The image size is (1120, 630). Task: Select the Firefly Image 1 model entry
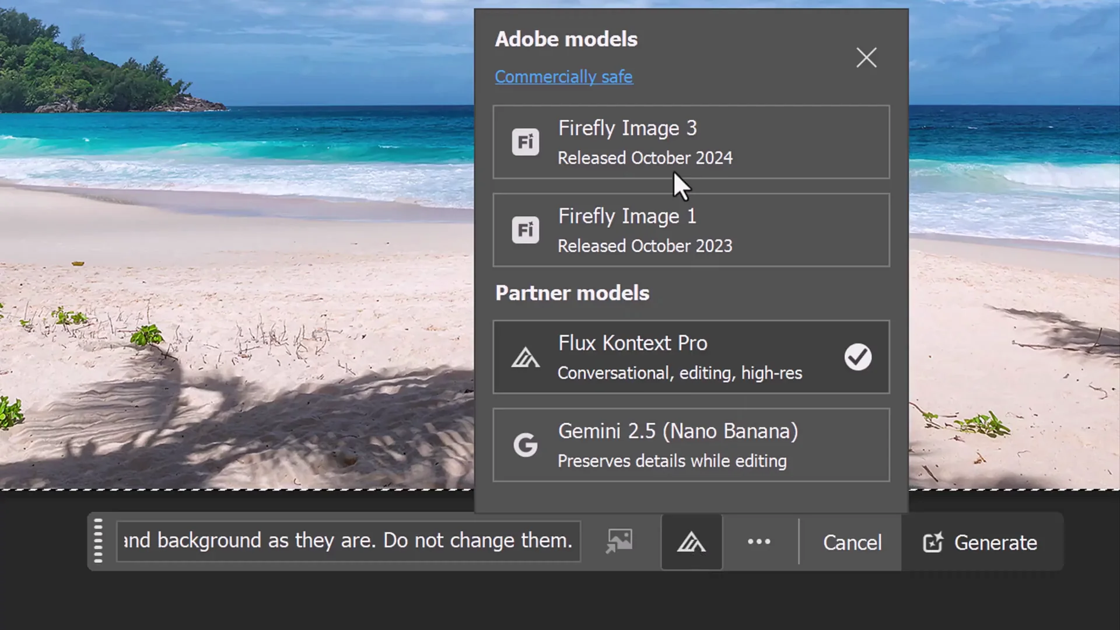(x=691, y=229)
